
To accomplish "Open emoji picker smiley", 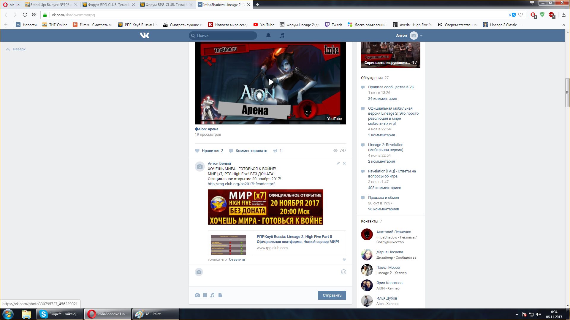I will pyautogui.click(x=343, y=272).
